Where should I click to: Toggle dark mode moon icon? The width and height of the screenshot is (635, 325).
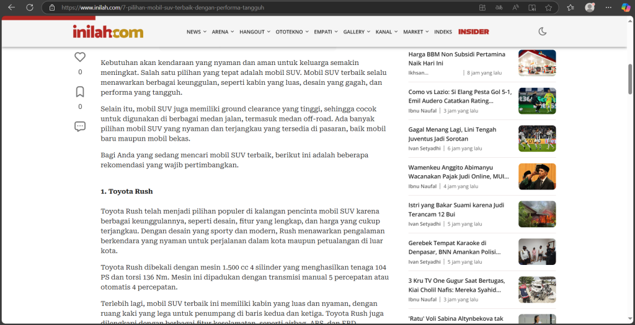click(x=542, y=32)
